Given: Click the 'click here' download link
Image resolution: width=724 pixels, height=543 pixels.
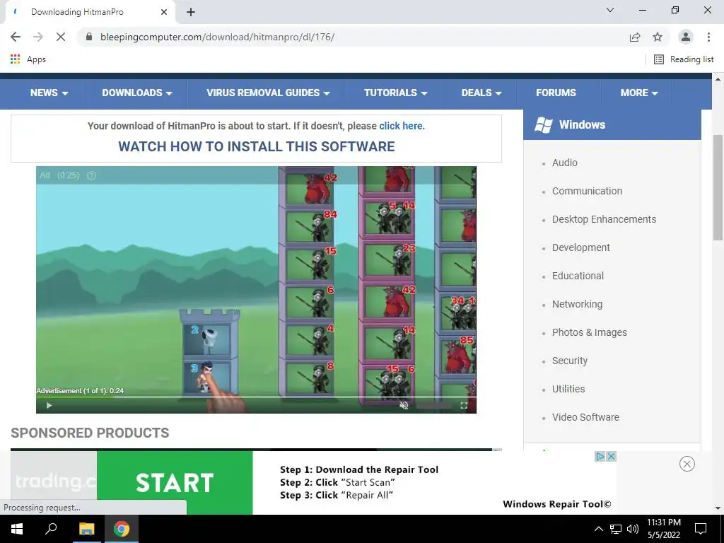Looking at the screenshot, I should (x=400, y=126).
